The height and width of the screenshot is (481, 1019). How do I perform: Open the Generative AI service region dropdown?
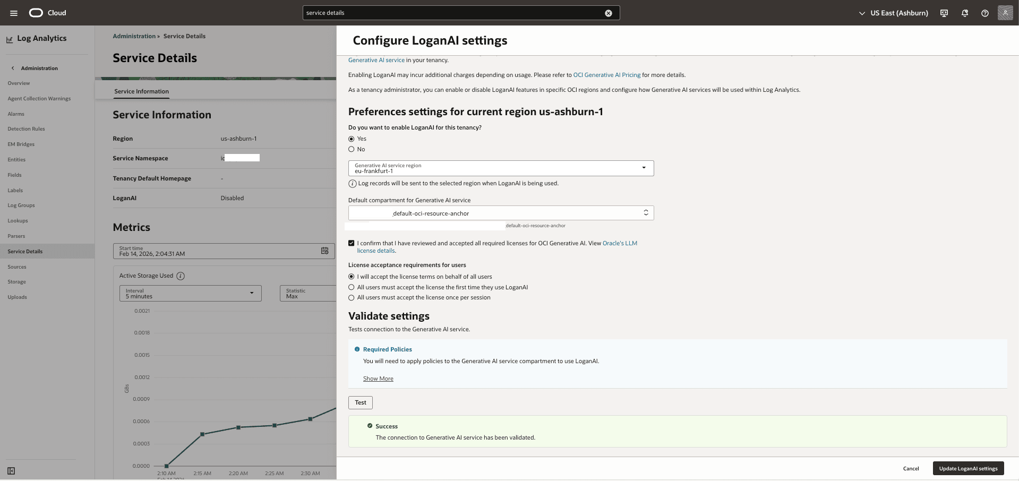pyautogui.click(x=501, y=168)
